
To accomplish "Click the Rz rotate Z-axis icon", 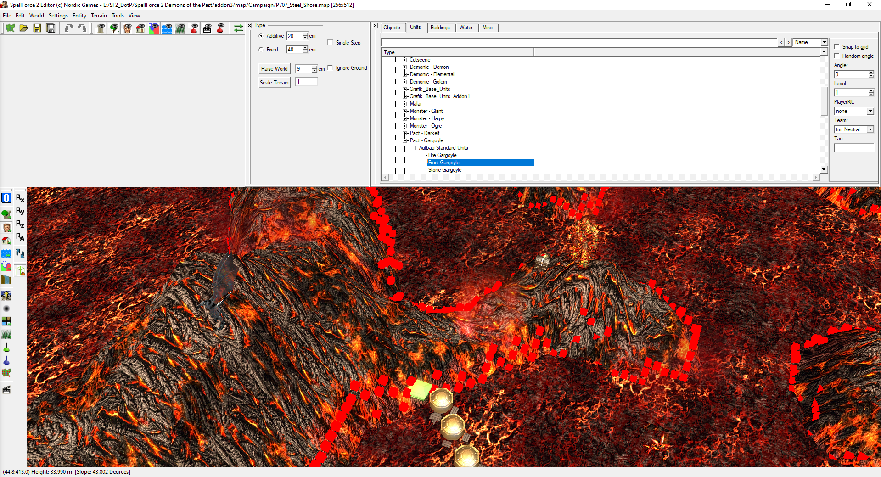I will tap(20, 224).
